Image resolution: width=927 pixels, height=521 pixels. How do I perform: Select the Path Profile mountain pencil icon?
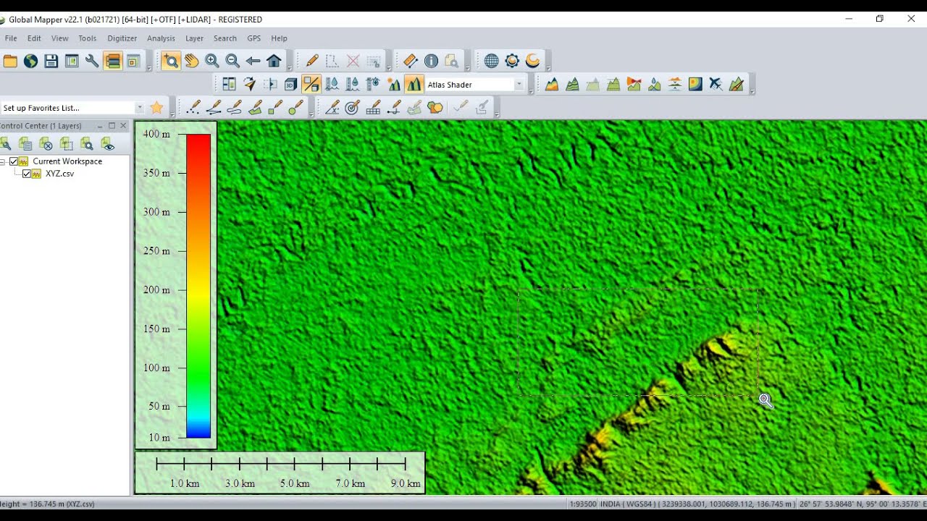click(x=737, y=85)
